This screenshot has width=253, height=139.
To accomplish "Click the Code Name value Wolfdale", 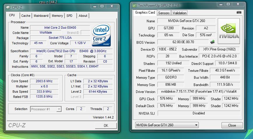I will click(46, 32).
